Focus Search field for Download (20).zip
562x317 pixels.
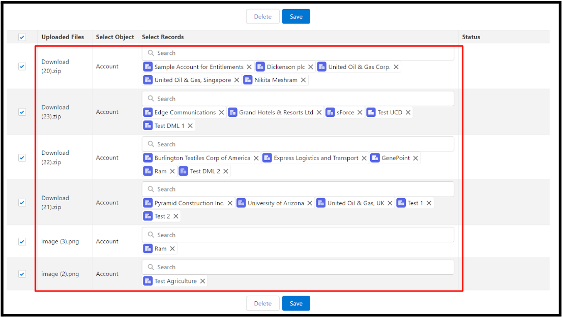pyautogui.click(x=298, y=53)
